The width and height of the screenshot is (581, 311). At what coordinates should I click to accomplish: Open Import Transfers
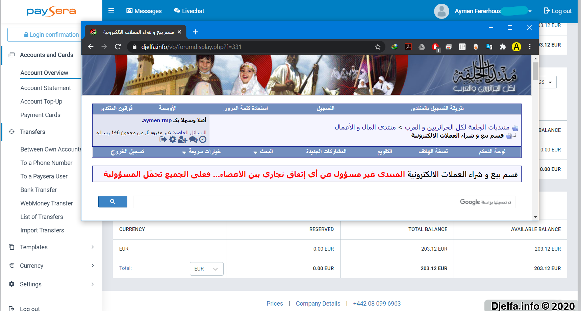coord(42,230)
